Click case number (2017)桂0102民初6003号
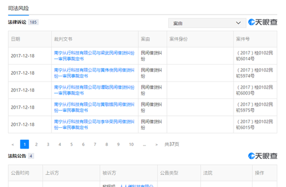 (255, 90)
